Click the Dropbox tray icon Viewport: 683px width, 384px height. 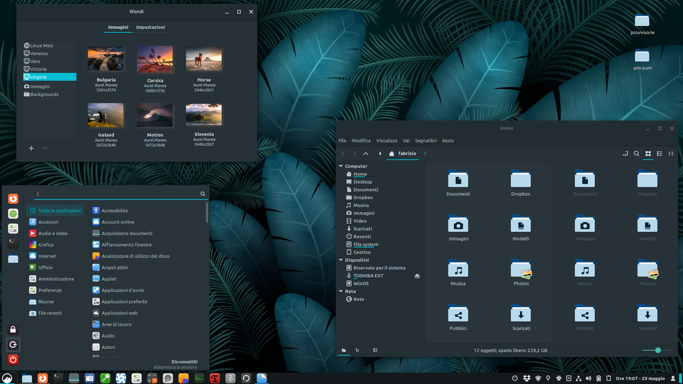(x=527, y=378)
